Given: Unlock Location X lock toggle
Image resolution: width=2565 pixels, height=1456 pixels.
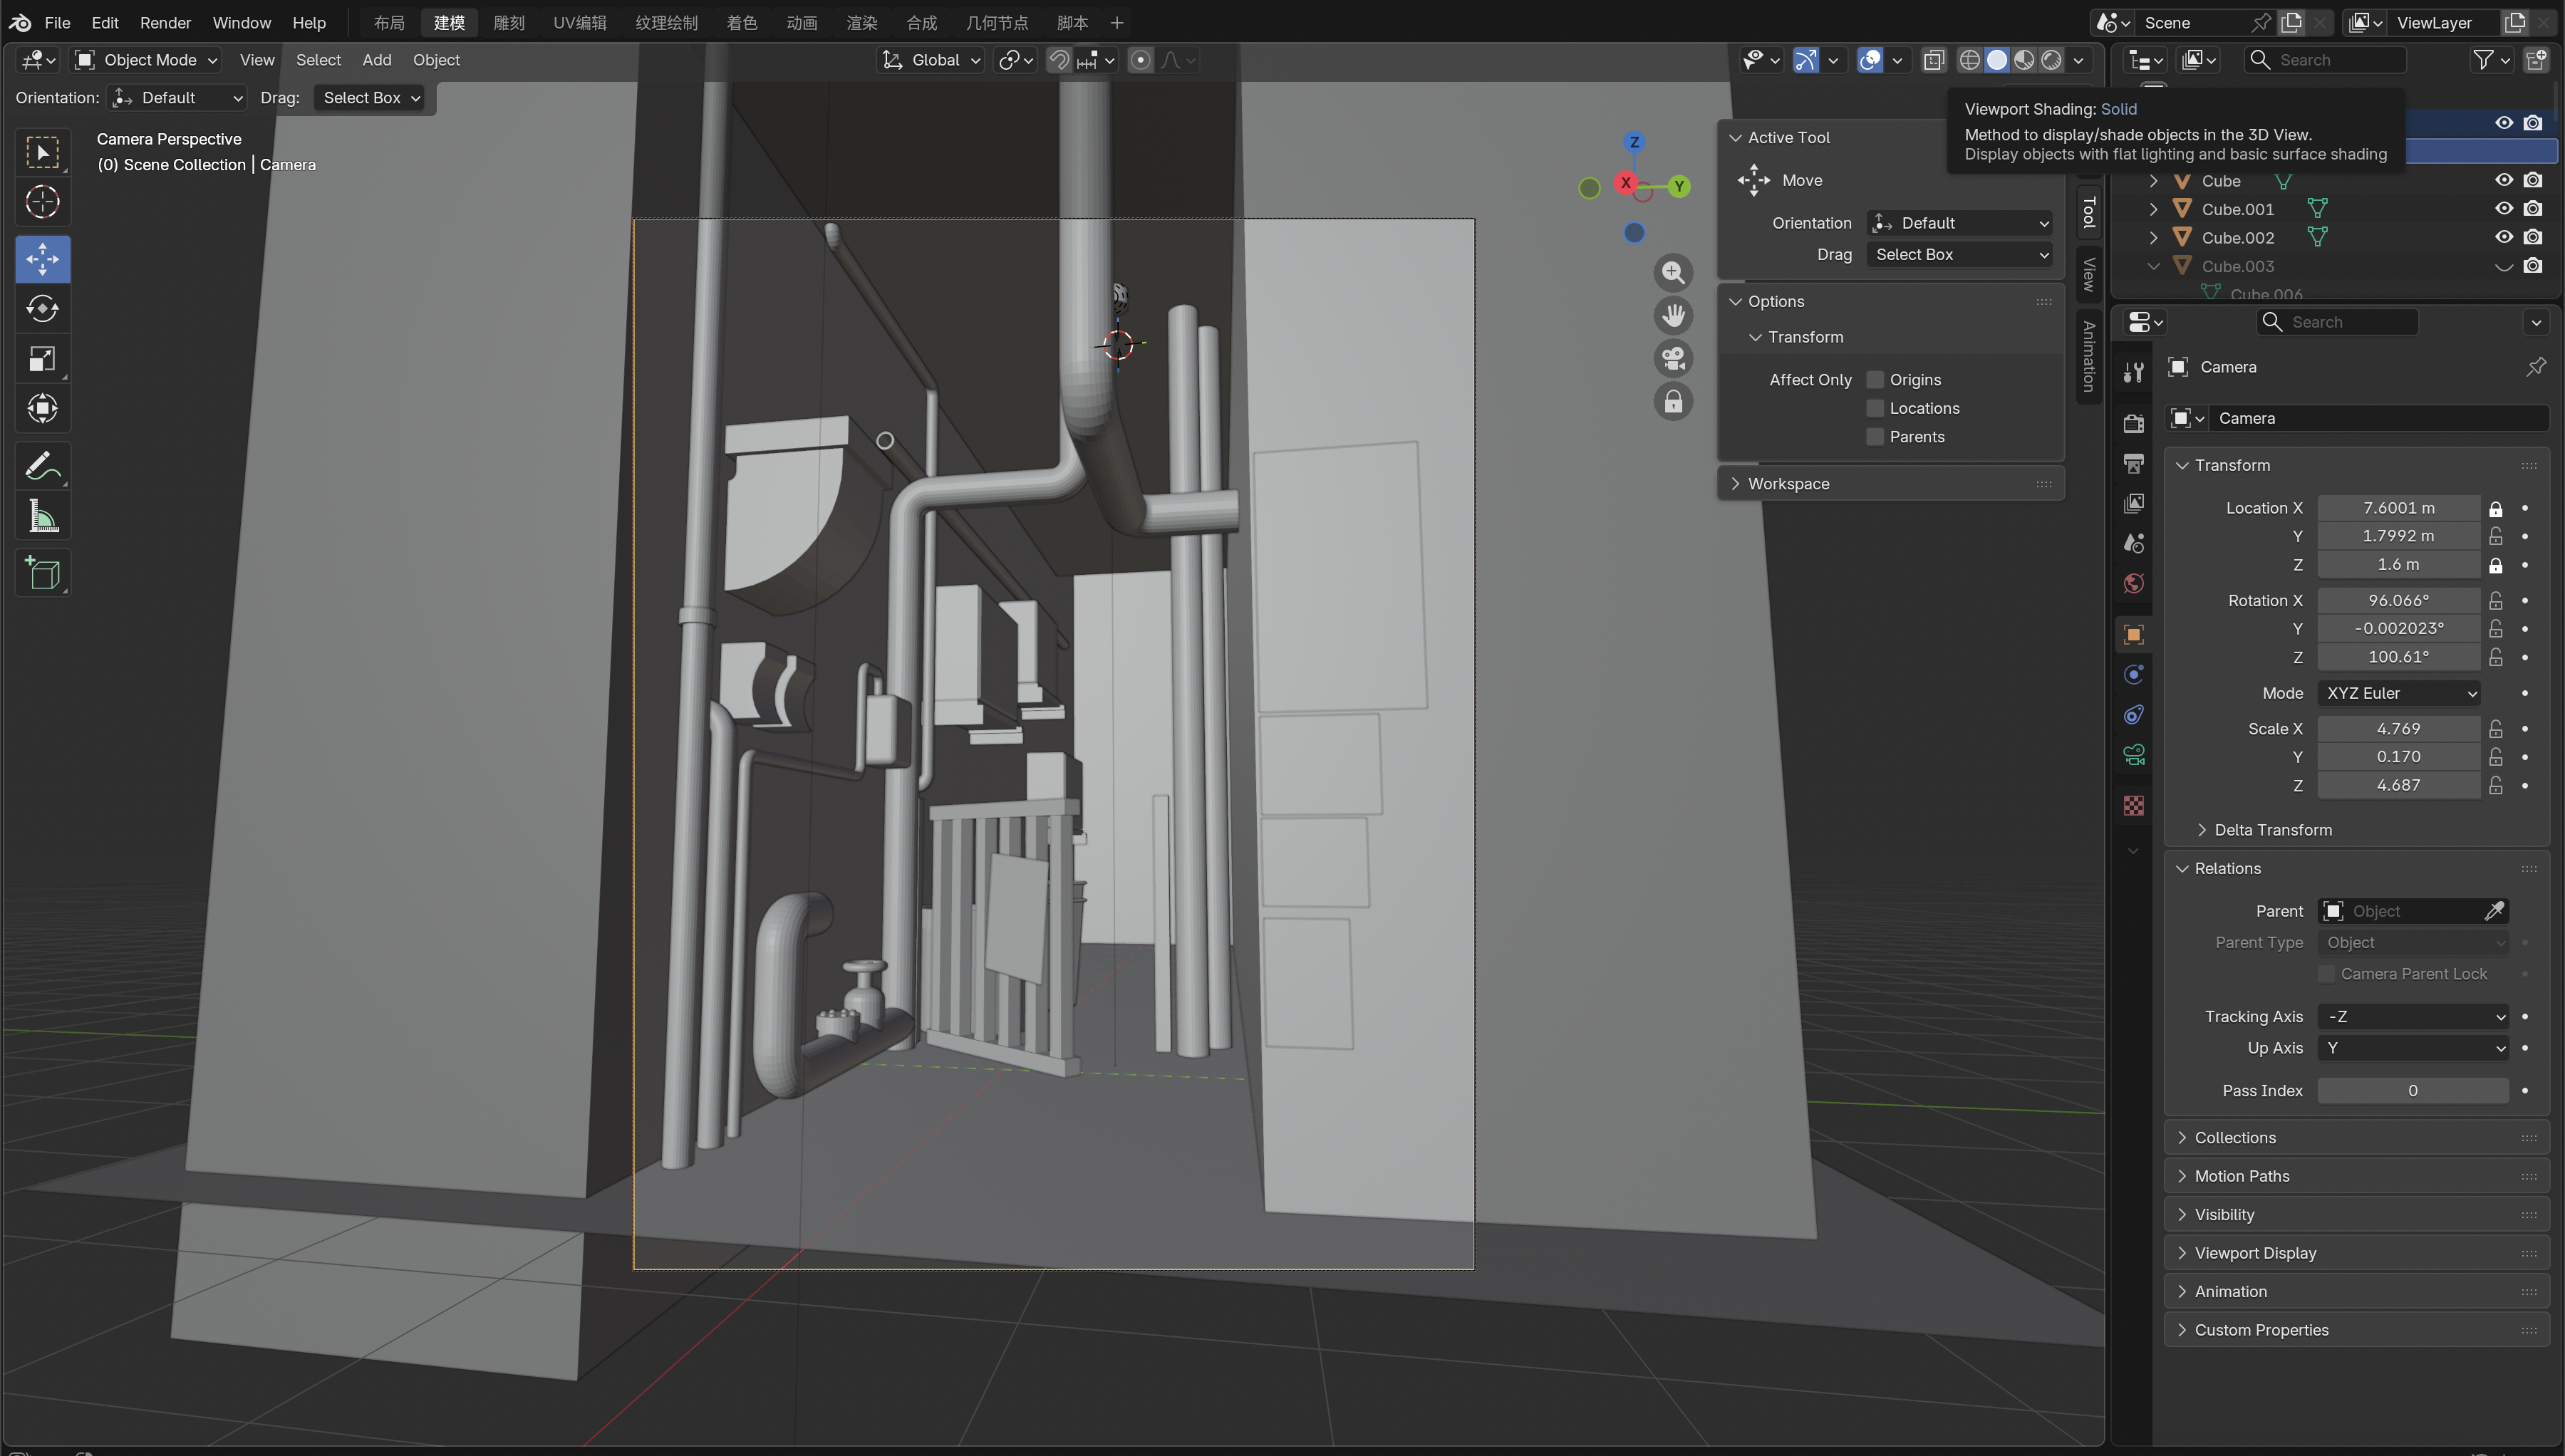Looking at the screenshot, I should [2495, 508].
